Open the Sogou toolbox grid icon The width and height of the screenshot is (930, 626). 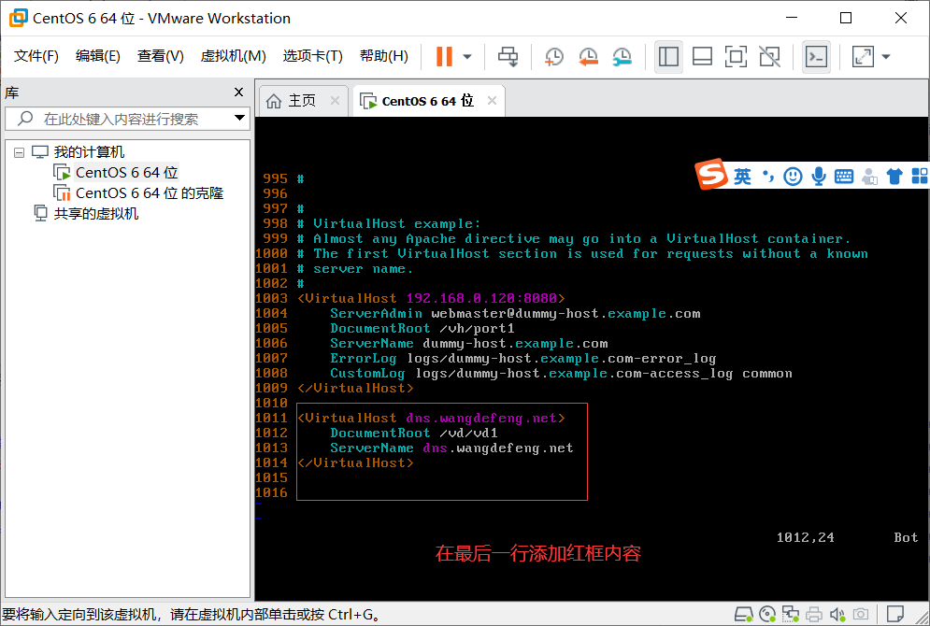tap(920, 176)
